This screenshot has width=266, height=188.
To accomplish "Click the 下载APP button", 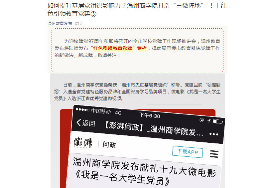I will (188, 152).
